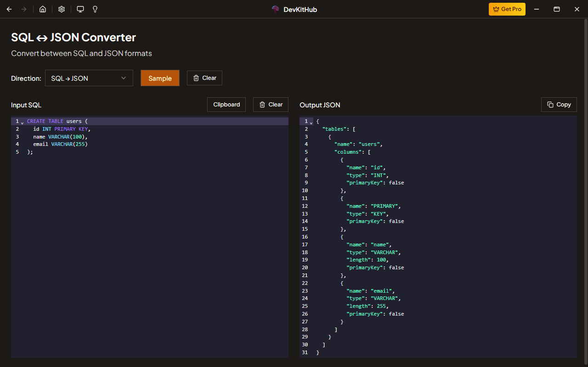The width and height of the screenshot is (588, 367).
Task: Click the '"type": "INT",' output line
Action: pyautogui.click(x=367, y=175)
